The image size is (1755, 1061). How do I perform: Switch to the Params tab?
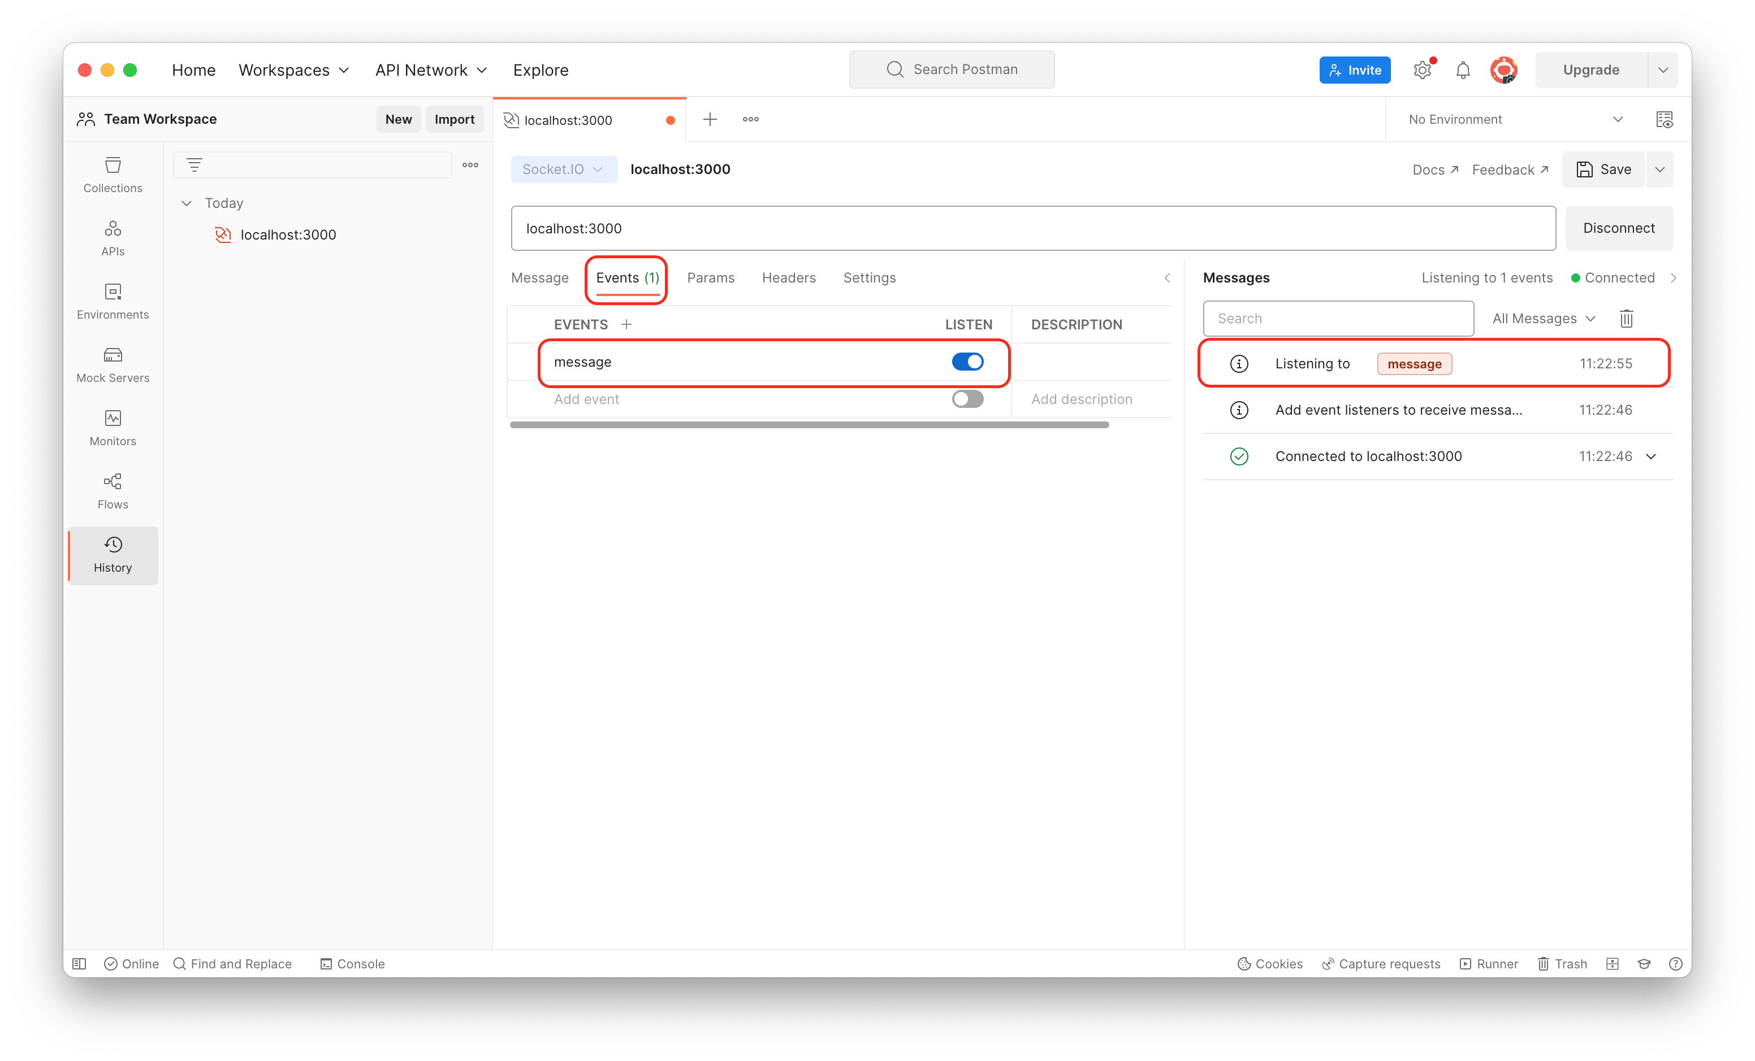click(710, 278)
